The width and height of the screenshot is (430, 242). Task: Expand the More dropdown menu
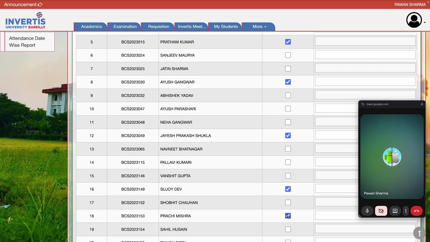[259, 27]
